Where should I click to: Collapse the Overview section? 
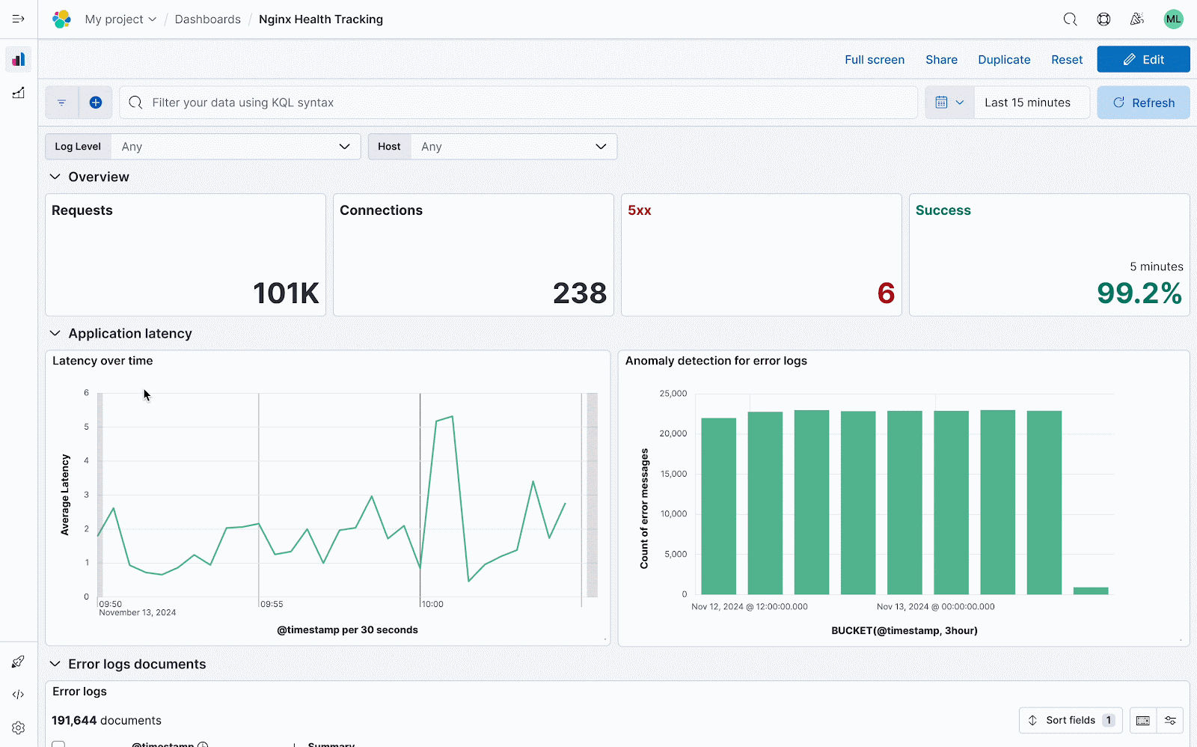tap(55, 177)
